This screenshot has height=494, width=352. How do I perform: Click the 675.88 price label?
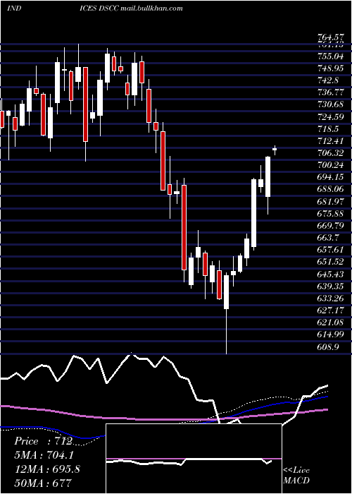tap(331, 213)
